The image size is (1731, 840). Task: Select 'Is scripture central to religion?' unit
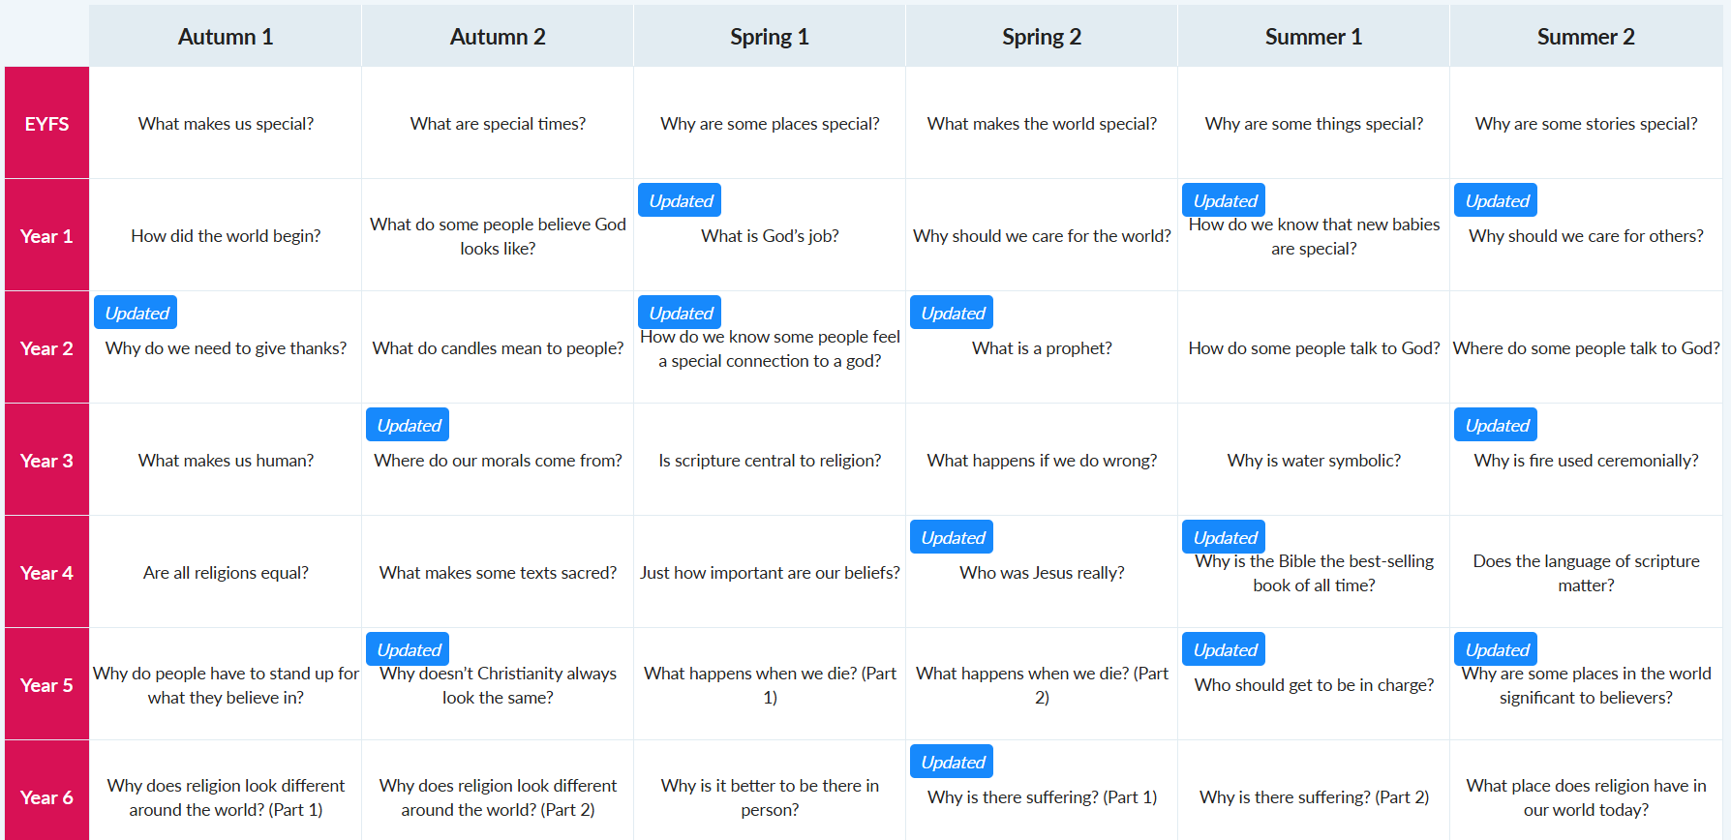coord(770,461)
